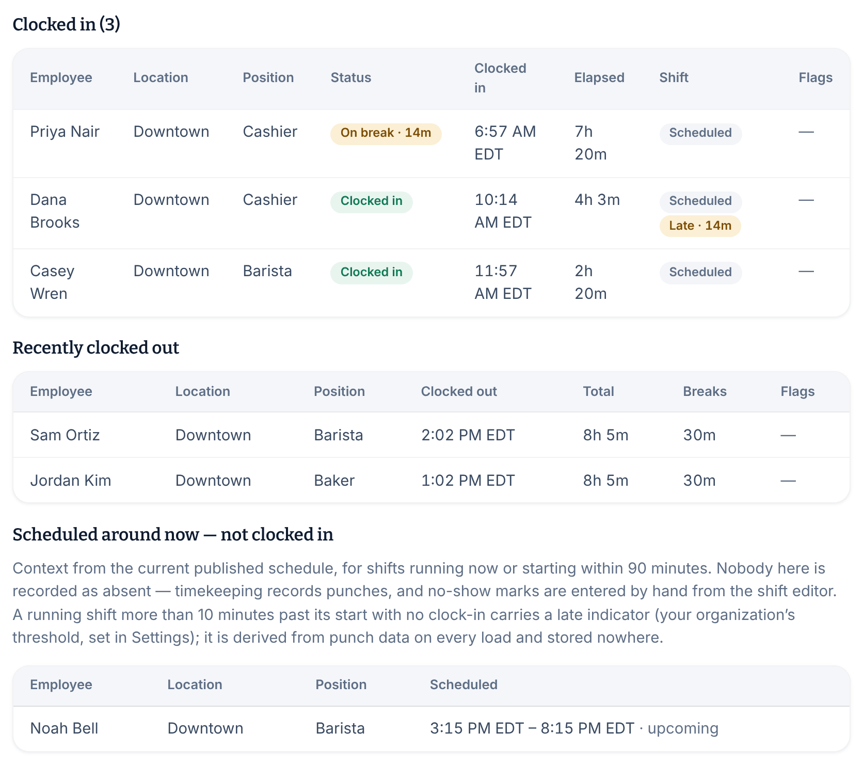Click the 2:02 PM EDT clocked-out time

[468, 435]
